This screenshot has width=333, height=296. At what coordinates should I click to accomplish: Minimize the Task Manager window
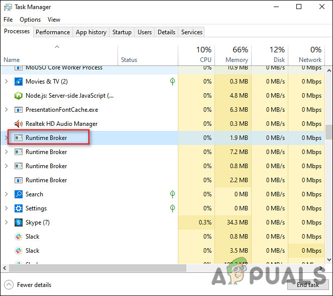pyautogui.click(x=276, y=7)
